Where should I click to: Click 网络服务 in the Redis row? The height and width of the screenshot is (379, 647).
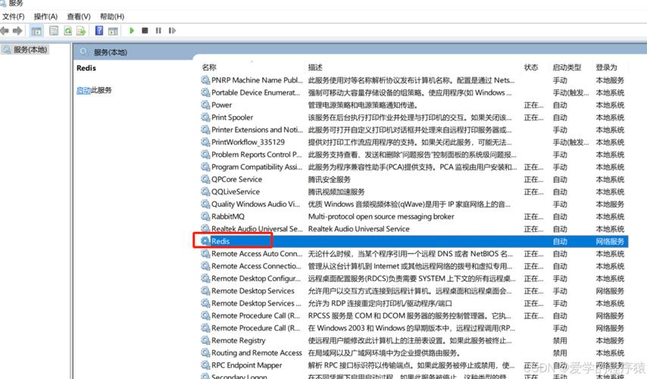click(610, 241)
